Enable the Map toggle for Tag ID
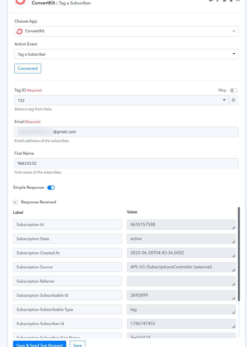 click(x=233, y=90)
